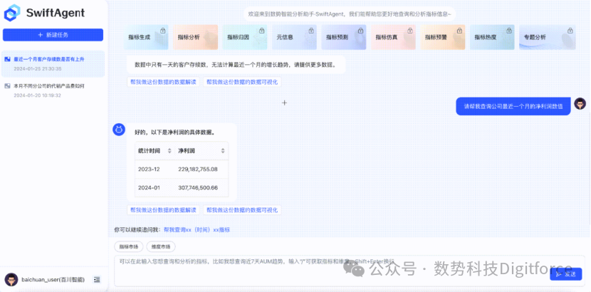
Task: Click the 2023-12 table cell
Action: (149, 170)
